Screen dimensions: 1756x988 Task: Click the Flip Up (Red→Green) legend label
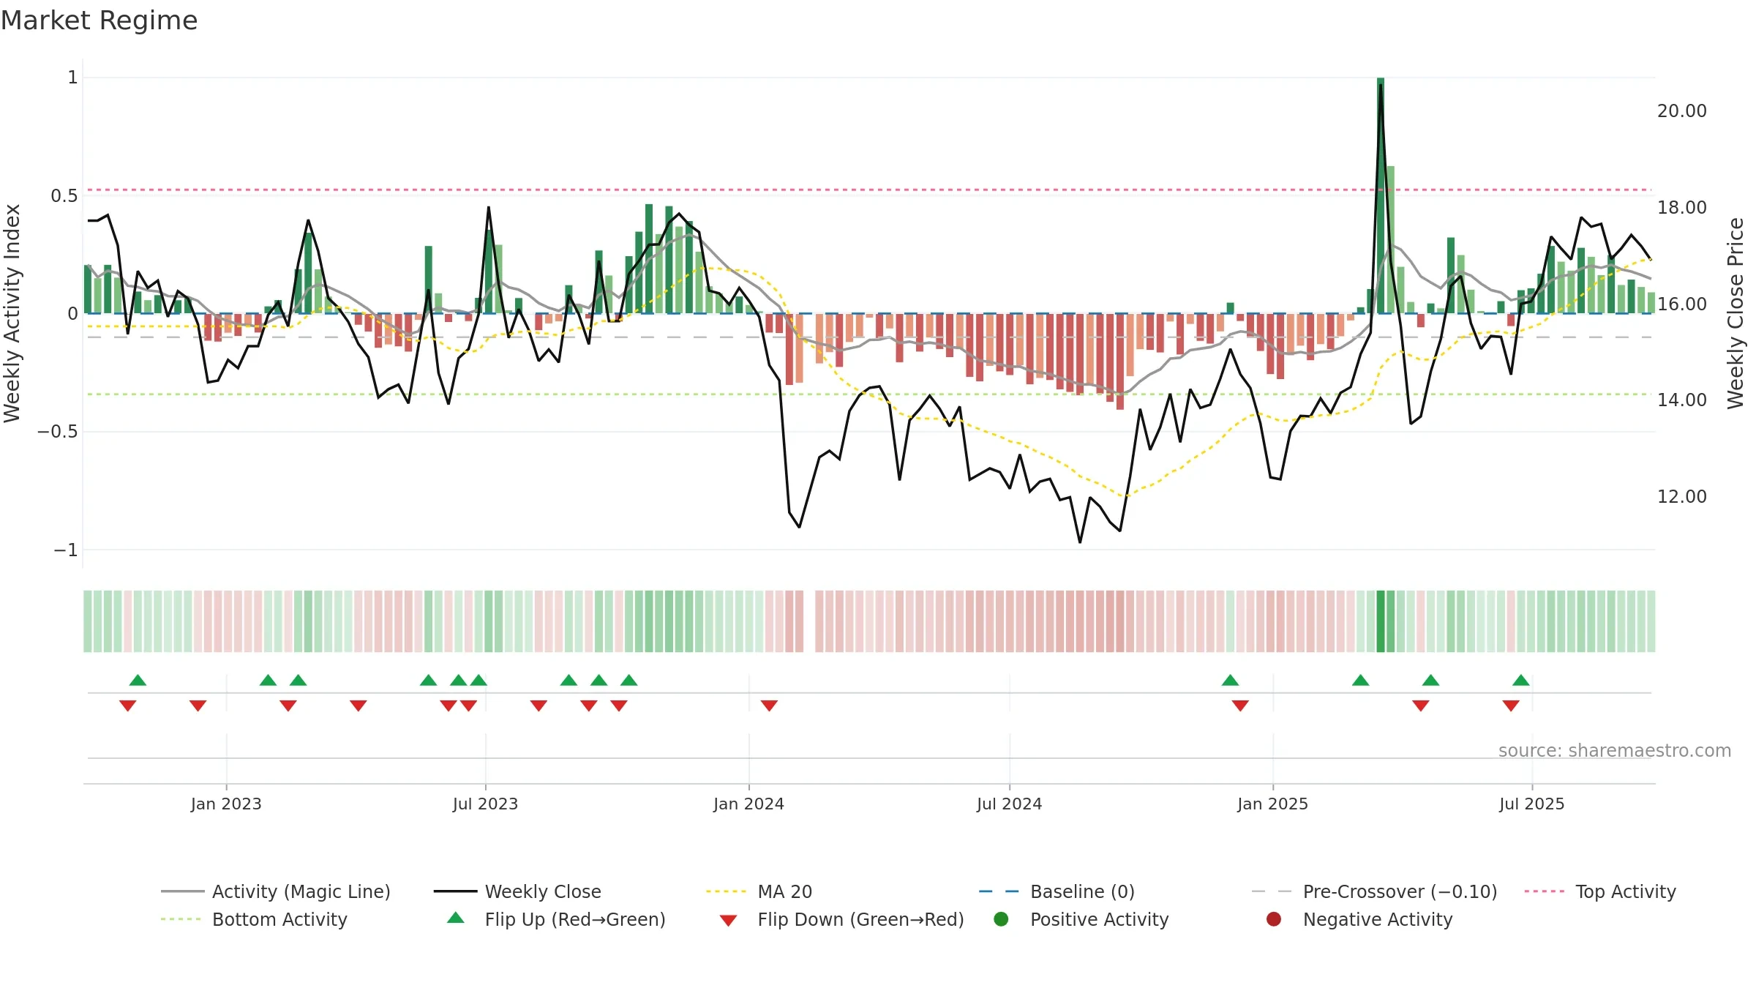click(575, 919)
